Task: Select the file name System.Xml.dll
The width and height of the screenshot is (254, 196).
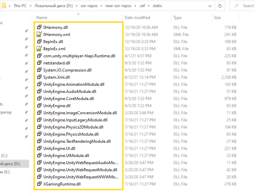Action: coord(57,77)
